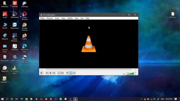Click the VLC cone in video area

pyautogui.click(x=89, y=44)
